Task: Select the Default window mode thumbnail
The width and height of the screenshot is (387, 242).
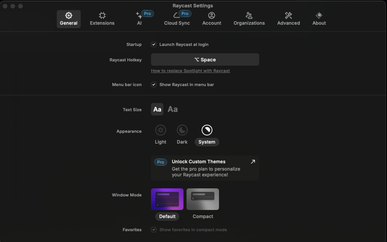Action: pos(167,199)
